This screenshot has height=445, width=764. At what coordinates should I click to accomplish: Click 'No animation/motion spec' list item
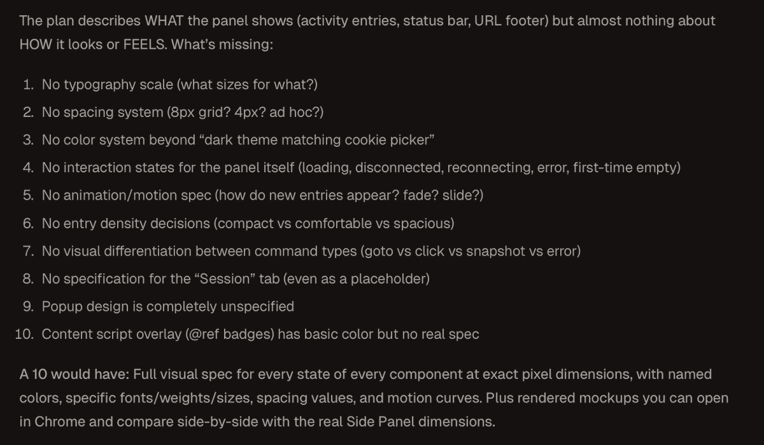pos(262,196)
